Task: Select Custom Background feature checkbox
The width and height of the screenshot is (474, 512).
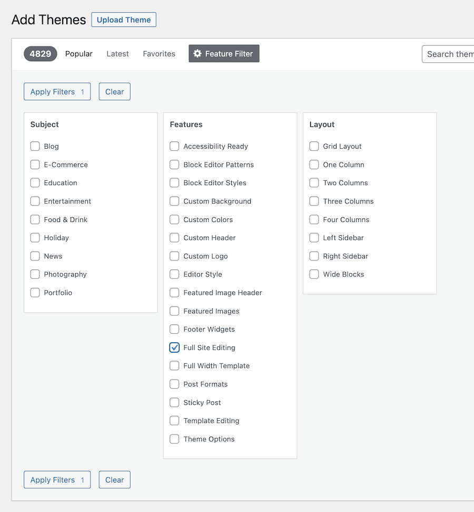Action: pyautogui.click(x=174, y=201)
